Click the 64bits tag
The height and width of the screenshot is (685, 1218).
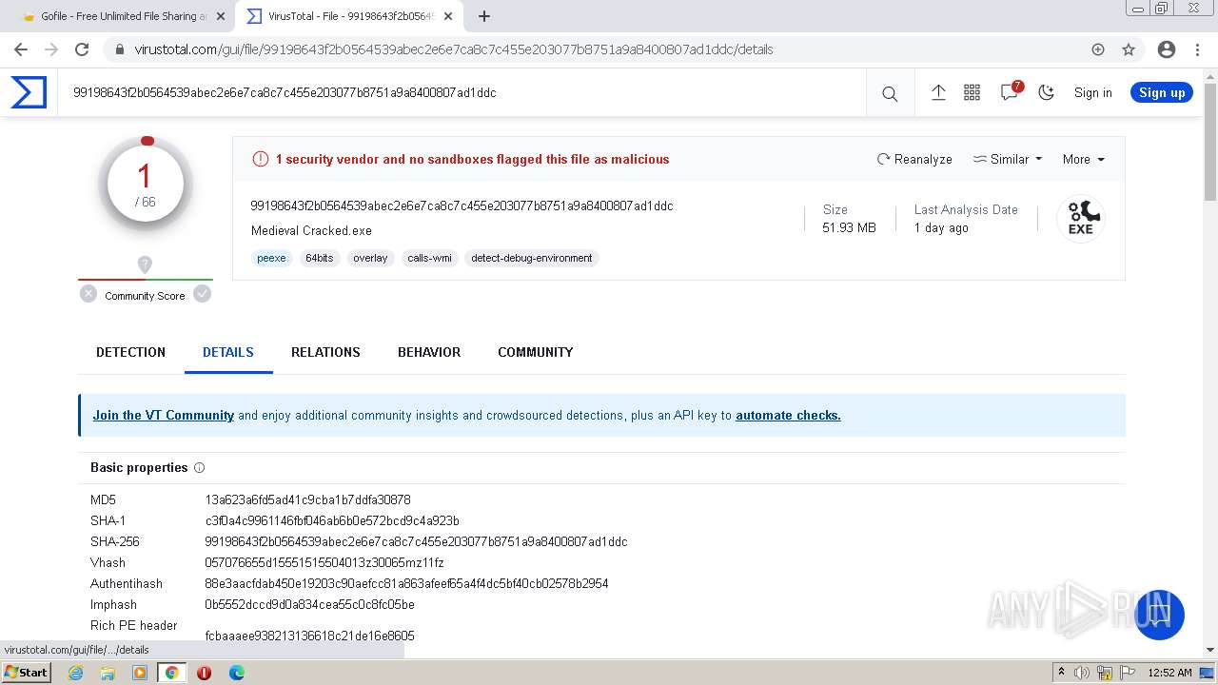pos(319,258)
